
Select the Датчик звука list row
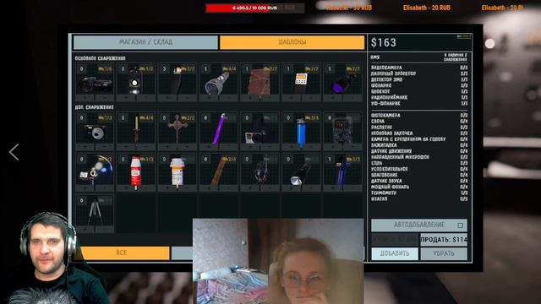[419, 181]
